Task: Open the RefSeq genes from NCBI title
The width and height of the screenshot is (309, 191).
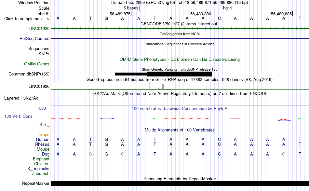Action: coord(180,34)
